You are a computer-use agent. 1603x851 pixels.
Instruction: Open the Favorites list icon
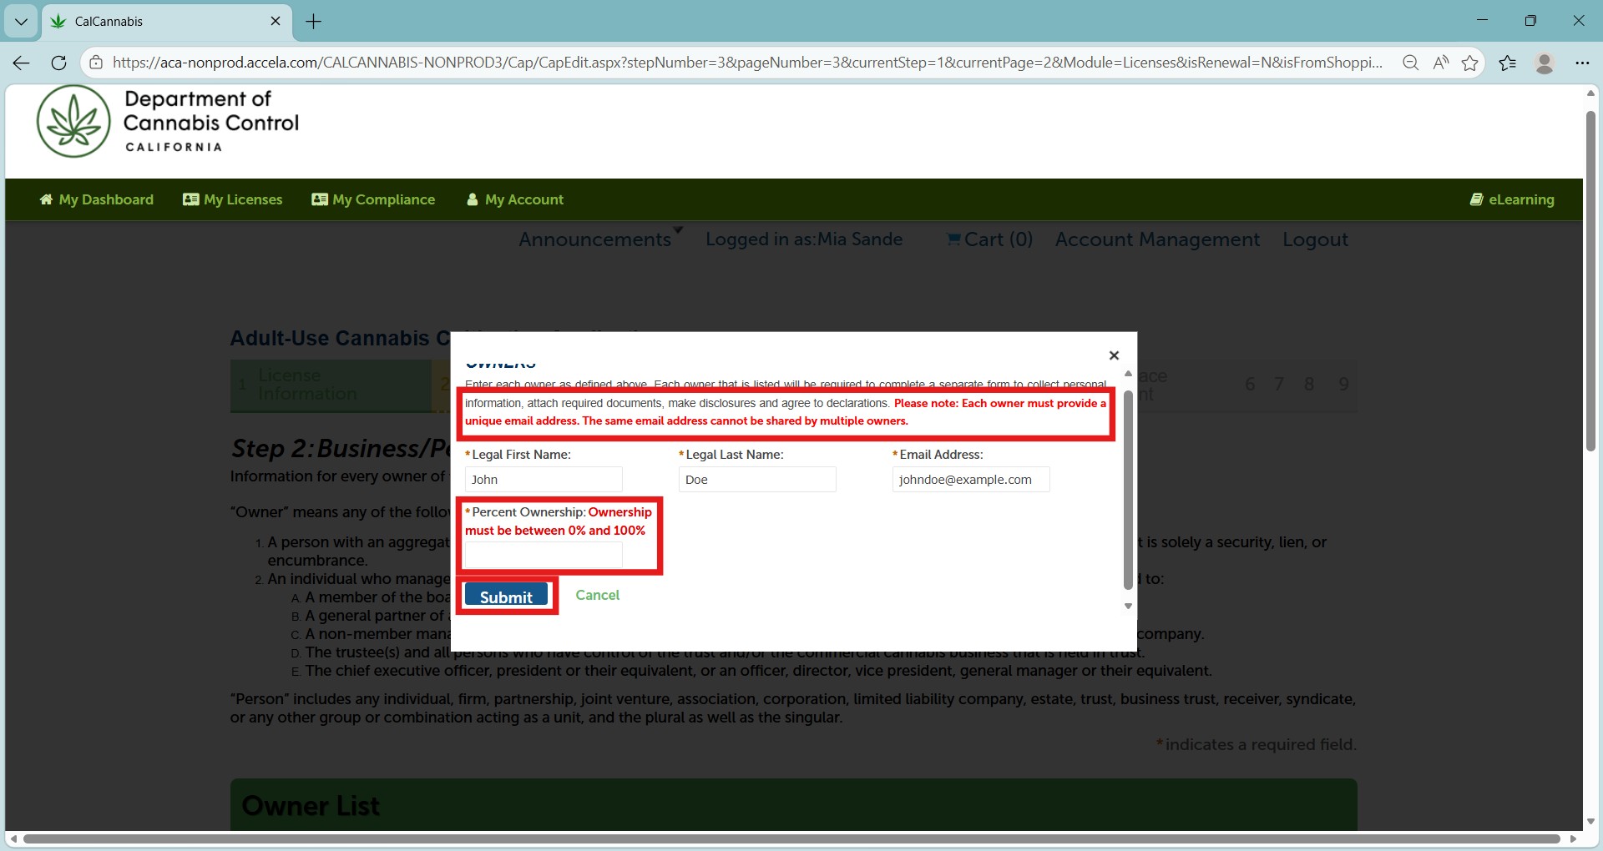pyautogui.click(x=1507, y=63)
